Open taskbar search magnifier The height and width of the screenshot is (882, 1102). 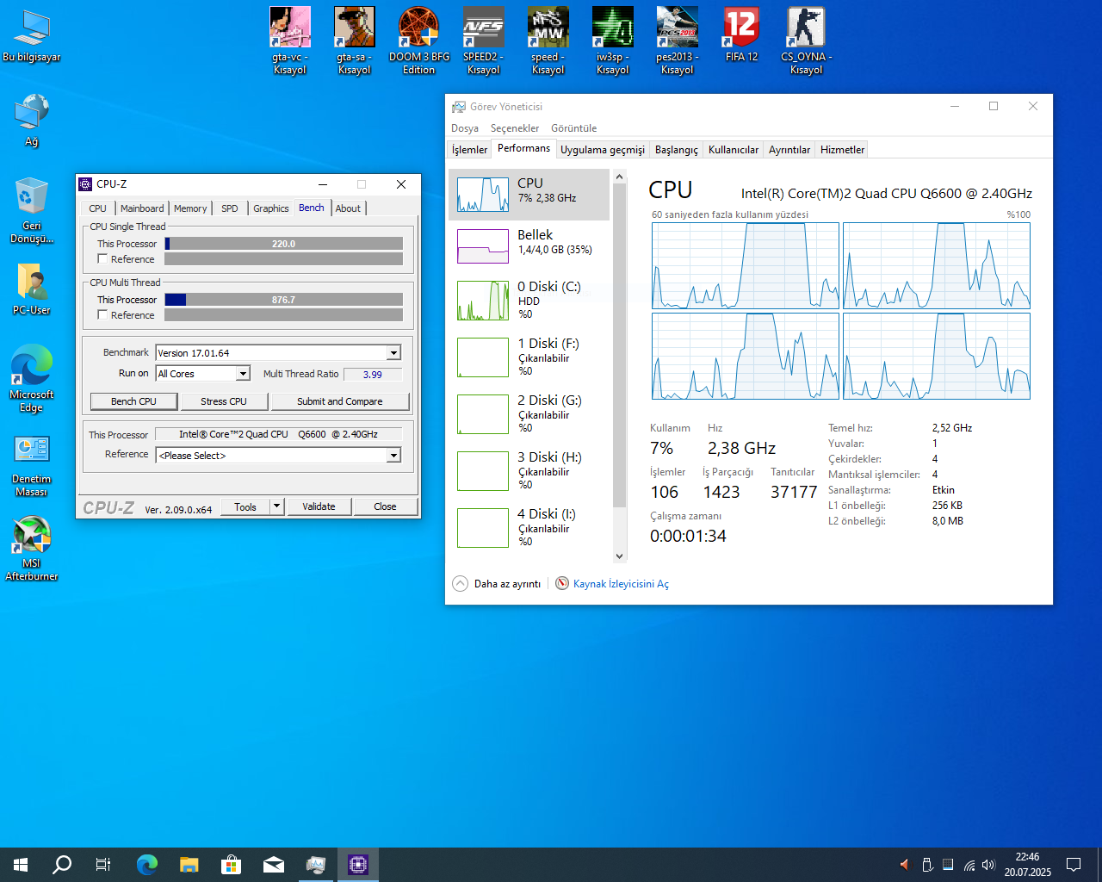pos(62,865)
